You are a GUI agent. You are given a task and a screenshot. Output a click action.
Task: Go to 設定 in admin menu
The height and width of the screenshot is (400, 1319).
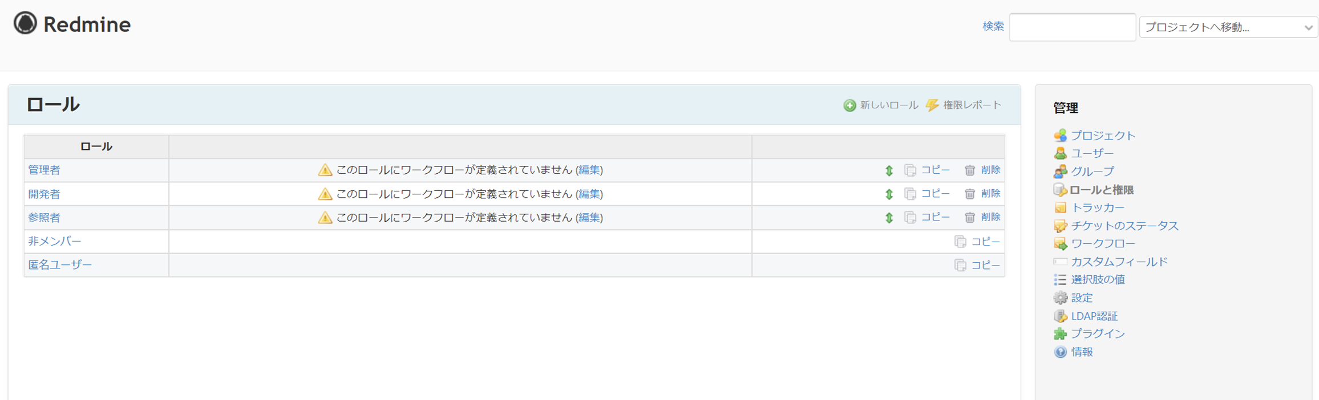pos(1082,298)
